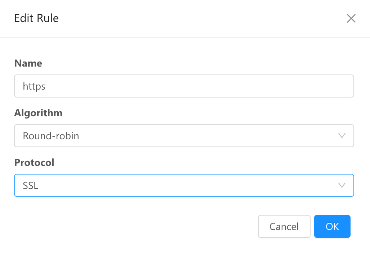Click the Name field label

[x=28, y=63]
